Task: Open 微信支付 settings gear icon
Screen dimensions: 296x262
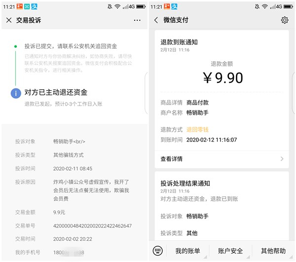Action: (285, 20)
